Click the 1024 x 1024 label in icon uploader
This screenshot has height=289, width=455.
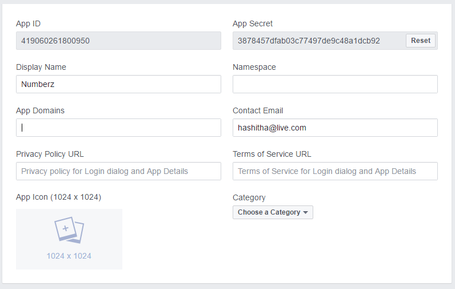tap(69, 256)
